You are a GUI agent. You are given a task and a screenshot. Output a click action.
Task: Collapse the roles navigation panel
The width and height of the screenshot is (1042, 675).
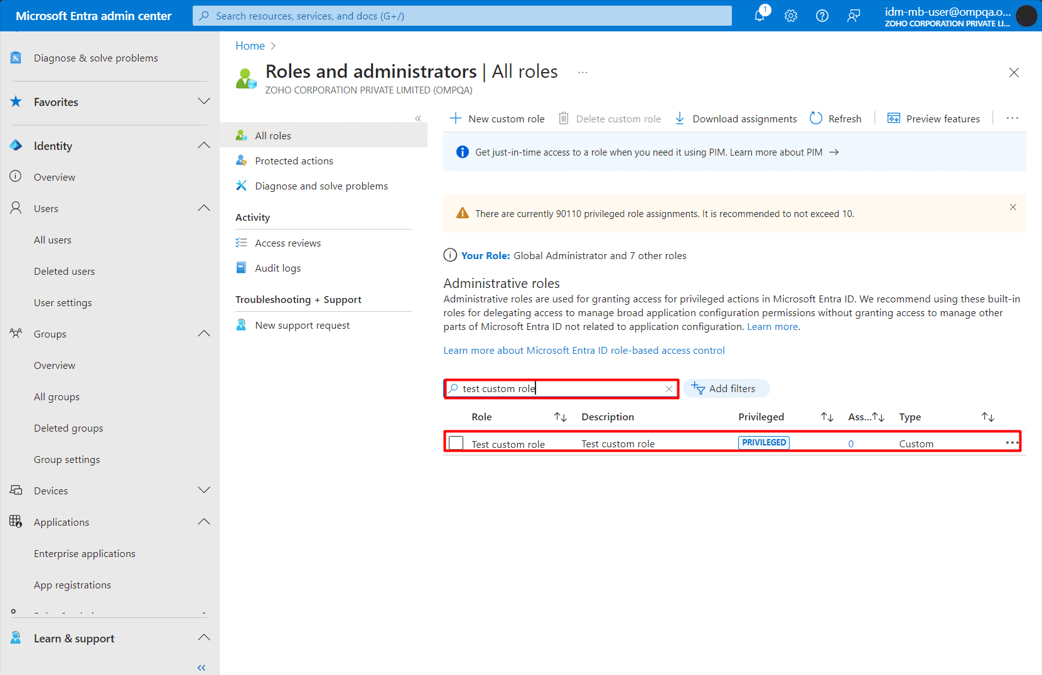coord(418,118)
